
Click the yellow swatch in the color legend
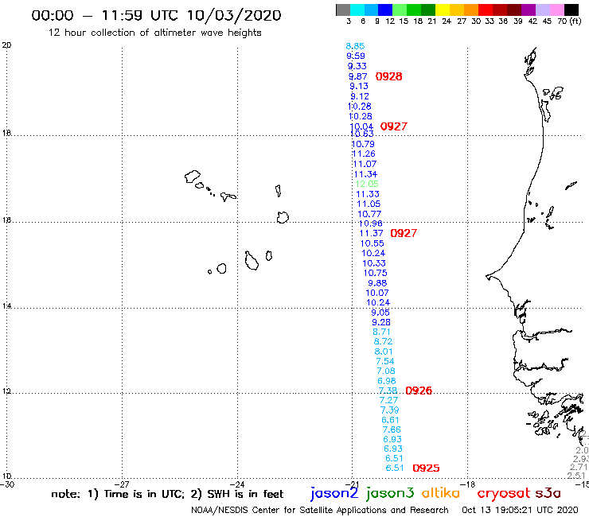(x=443, y=10)
